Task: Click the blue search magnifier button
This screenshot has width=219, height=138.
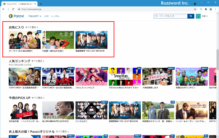Action: coord(191,16)
